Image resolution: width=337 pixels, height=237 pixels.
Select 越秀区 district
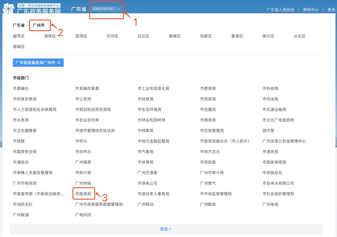(x=18, y=36)
